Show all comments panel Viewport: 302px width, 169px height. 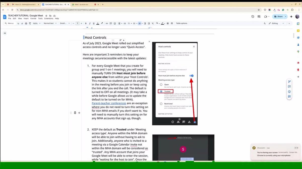click(x=259, y=17)
